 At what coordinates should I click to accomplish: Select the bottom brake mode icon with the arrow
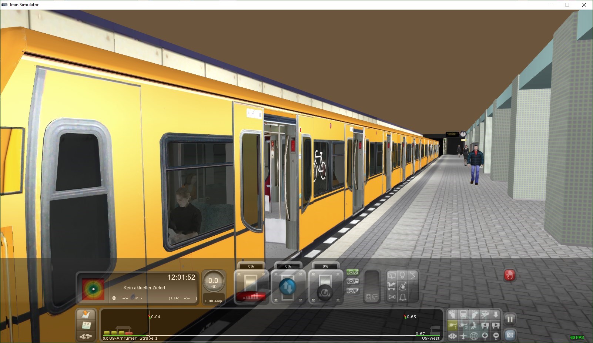[x=353, y=291]
